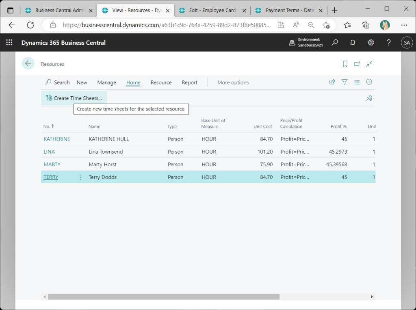Click Search in the action bar
The width and height of the screenshot is (416, 310).
(57, 82)
